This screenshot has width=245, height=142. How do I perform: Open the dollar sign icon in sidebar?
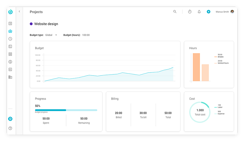[10, 62]
